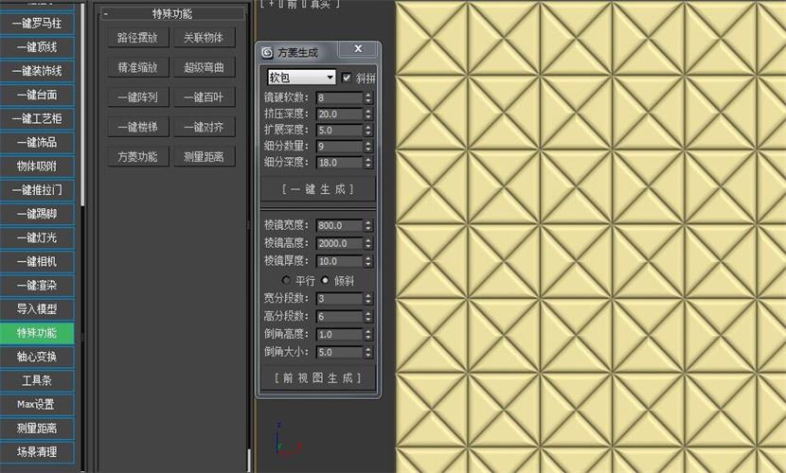Viewport: 786px width, 473px height.
Task: Open the 轴心变换 sidebar item
Action: click(37, 357)
